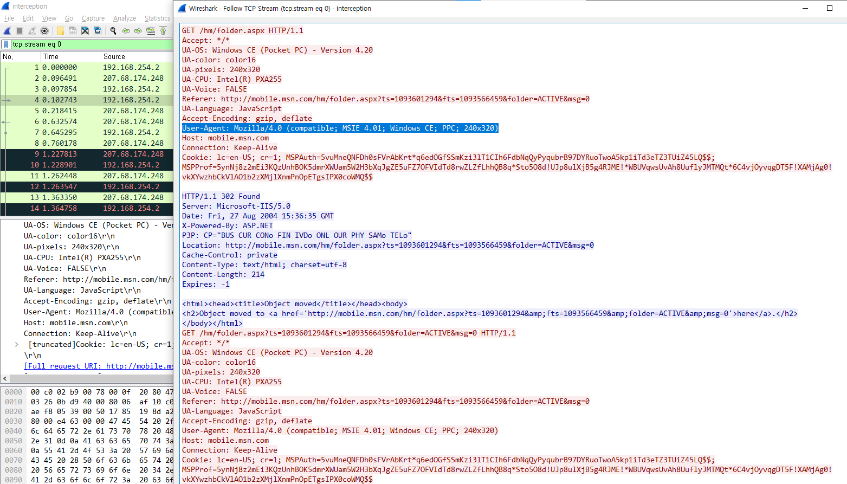Click the 'Server: Microsoft-IIS/5.0' line

pos(236,206)
